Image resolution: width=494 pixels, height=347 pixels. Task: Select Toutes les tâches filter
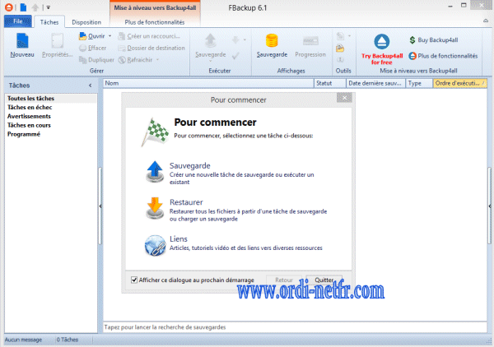click(50, 99)
